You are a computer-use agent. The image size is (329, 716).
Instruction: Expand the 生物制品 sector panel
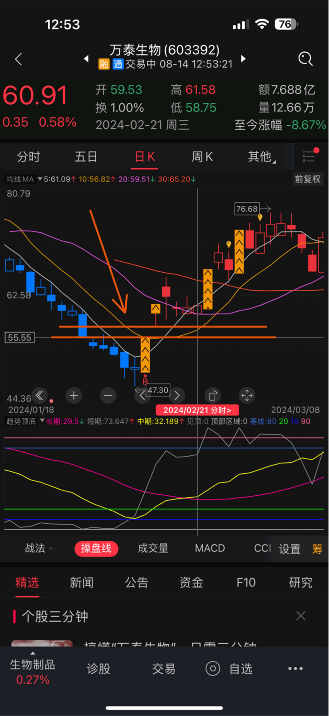[x=33, y=668]
